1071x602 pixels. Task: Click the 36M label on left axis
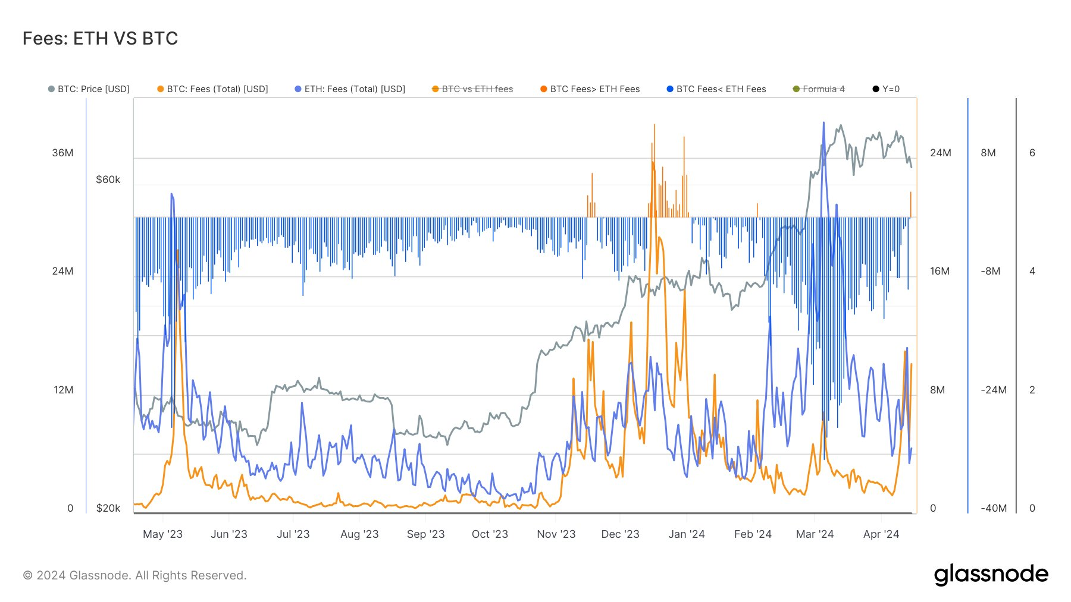click(x=62, y=153)
